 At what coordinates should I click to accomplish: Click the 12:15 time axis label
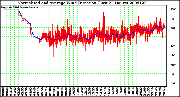[x=85, y=92]
